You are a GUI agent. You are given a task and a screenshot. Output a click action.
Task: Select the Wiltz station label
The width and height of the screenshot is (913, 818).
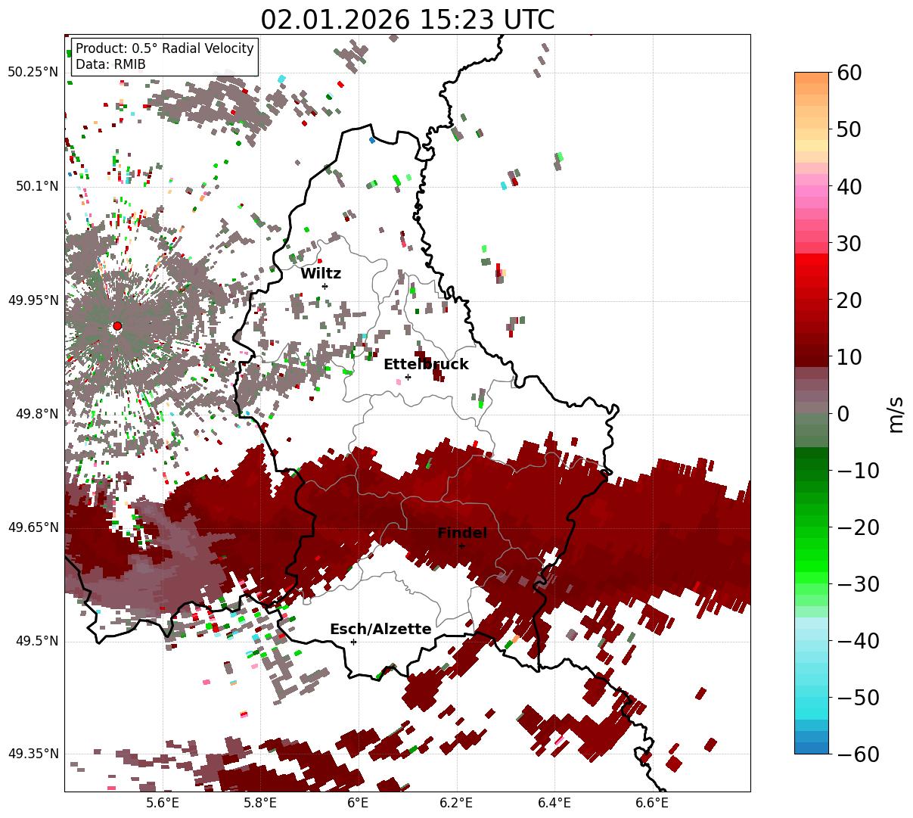[x=321, y=274]
